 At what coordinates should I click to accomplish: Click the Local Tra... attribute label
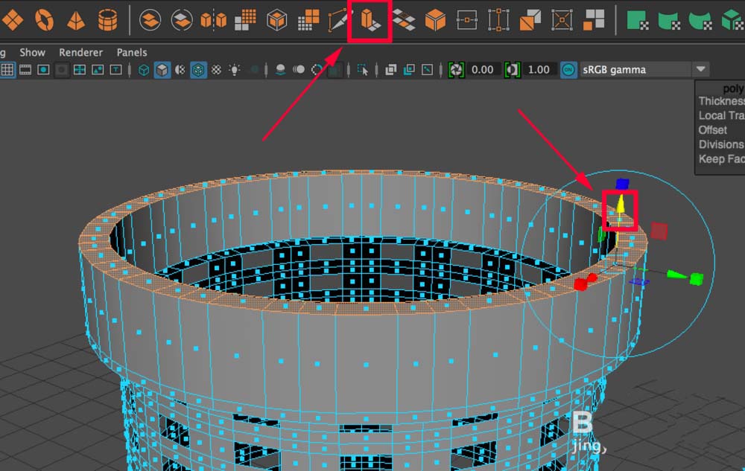pos(721,115)
